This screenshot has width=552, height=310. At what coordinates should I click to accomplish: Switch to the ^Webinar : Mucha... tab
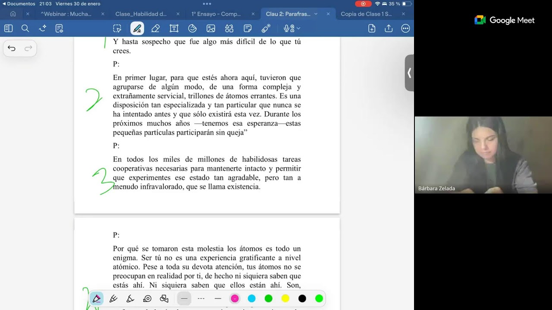click(x=66, y=14)
